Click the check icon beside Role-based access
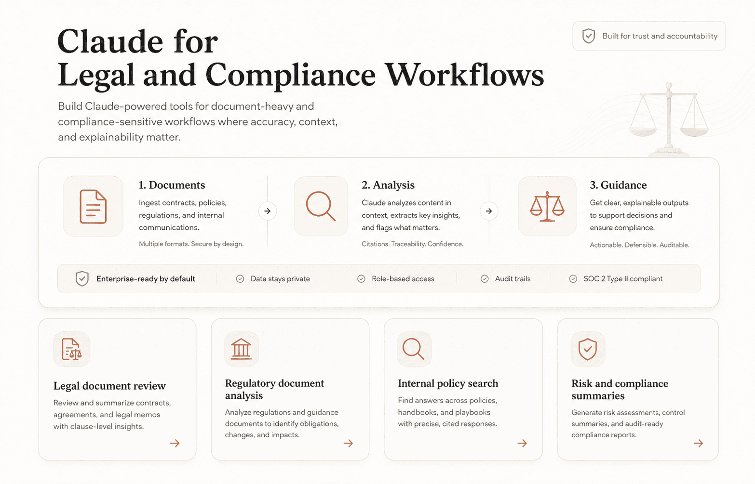Screen dimensions: 755x484 pos(361,279)
